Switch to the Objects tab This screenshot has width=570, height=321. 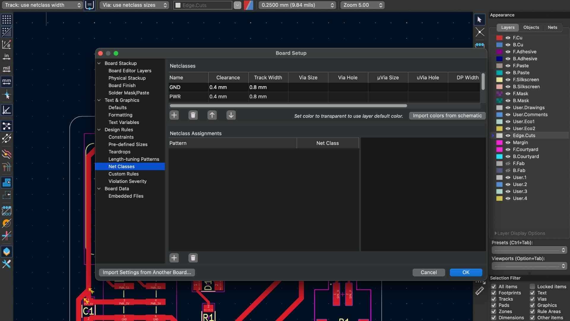531,27
